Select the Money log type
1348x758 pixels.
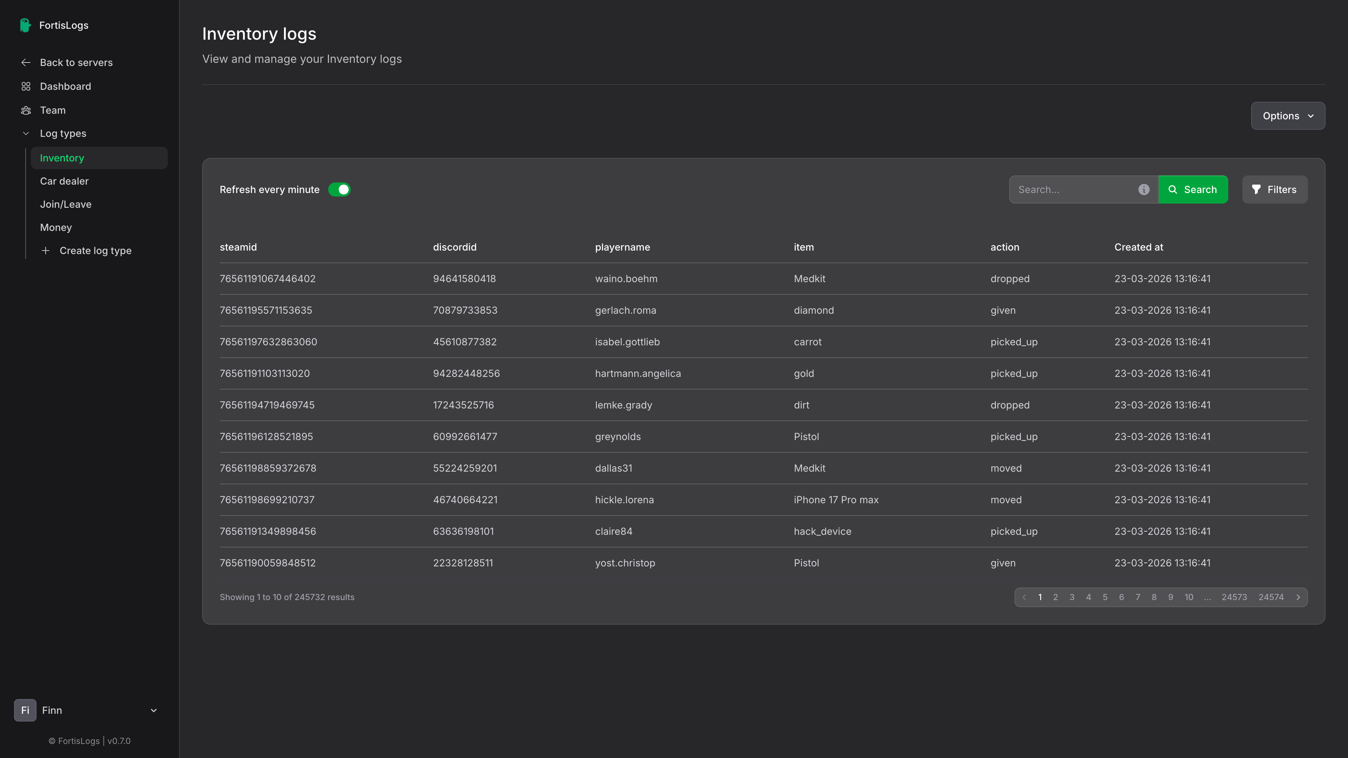tap(56, 227)
